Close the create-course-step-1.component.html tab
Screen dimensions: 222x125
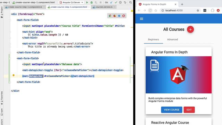[x=89, y=7]
